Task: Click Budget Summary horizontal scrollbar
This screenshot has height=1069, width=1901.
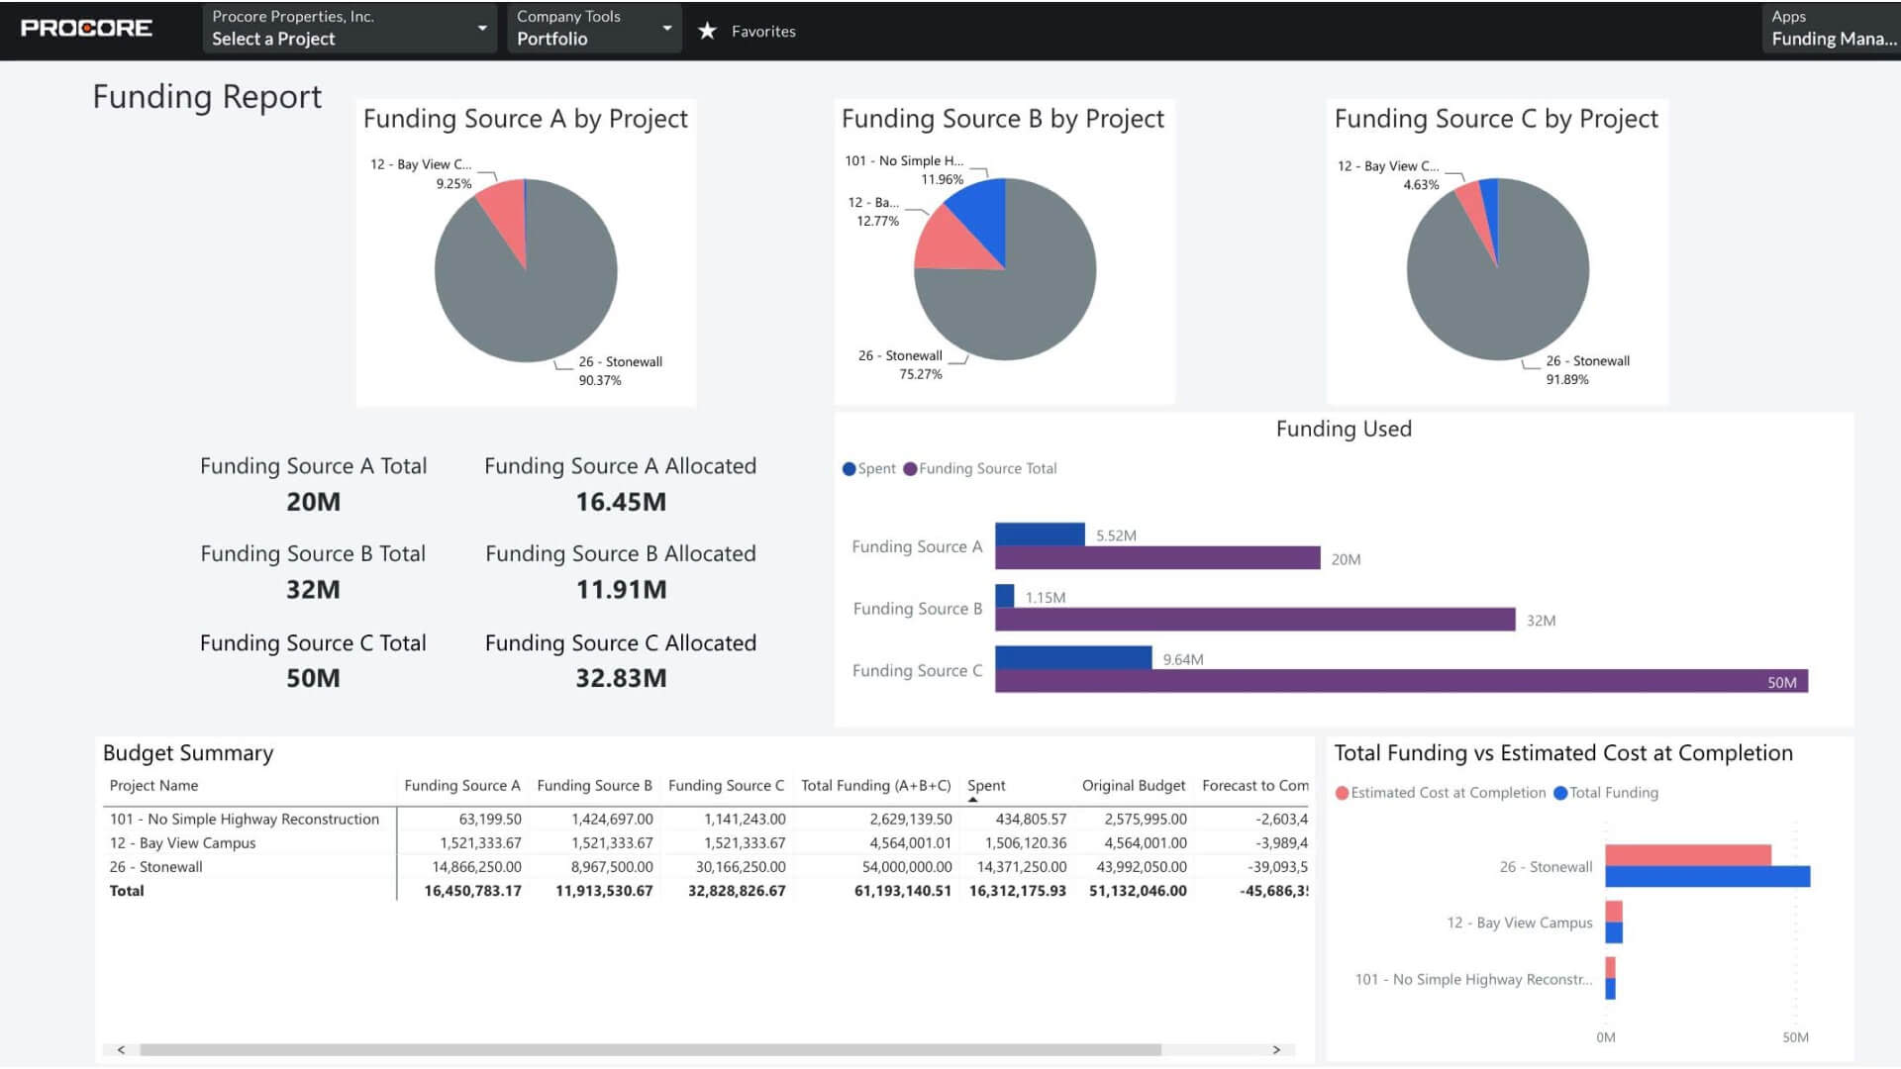Action: 650,1049
